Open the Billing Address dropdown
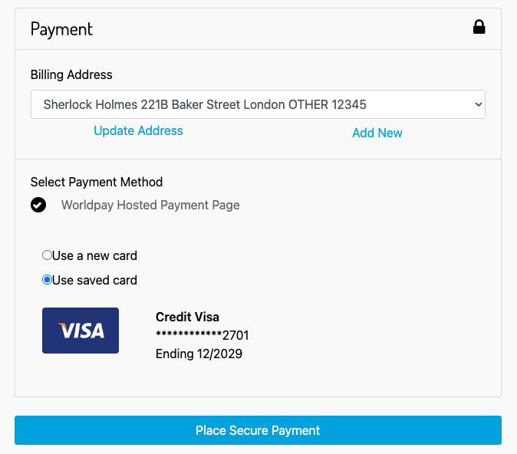Image resolution: width=517 pixels, height=454 pixels. coord(258,104)
